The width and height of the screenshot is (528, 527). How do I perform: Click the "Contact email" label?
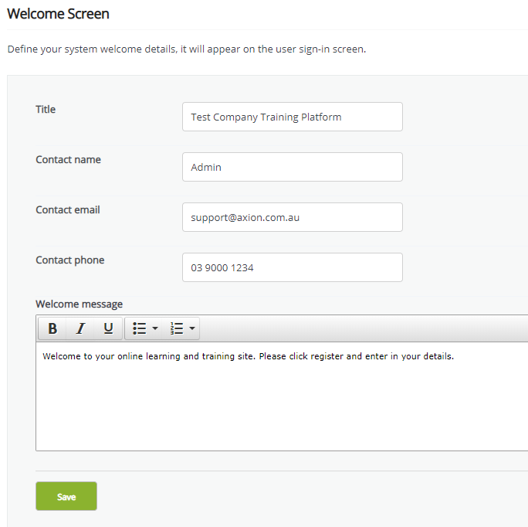pos(68,209)
